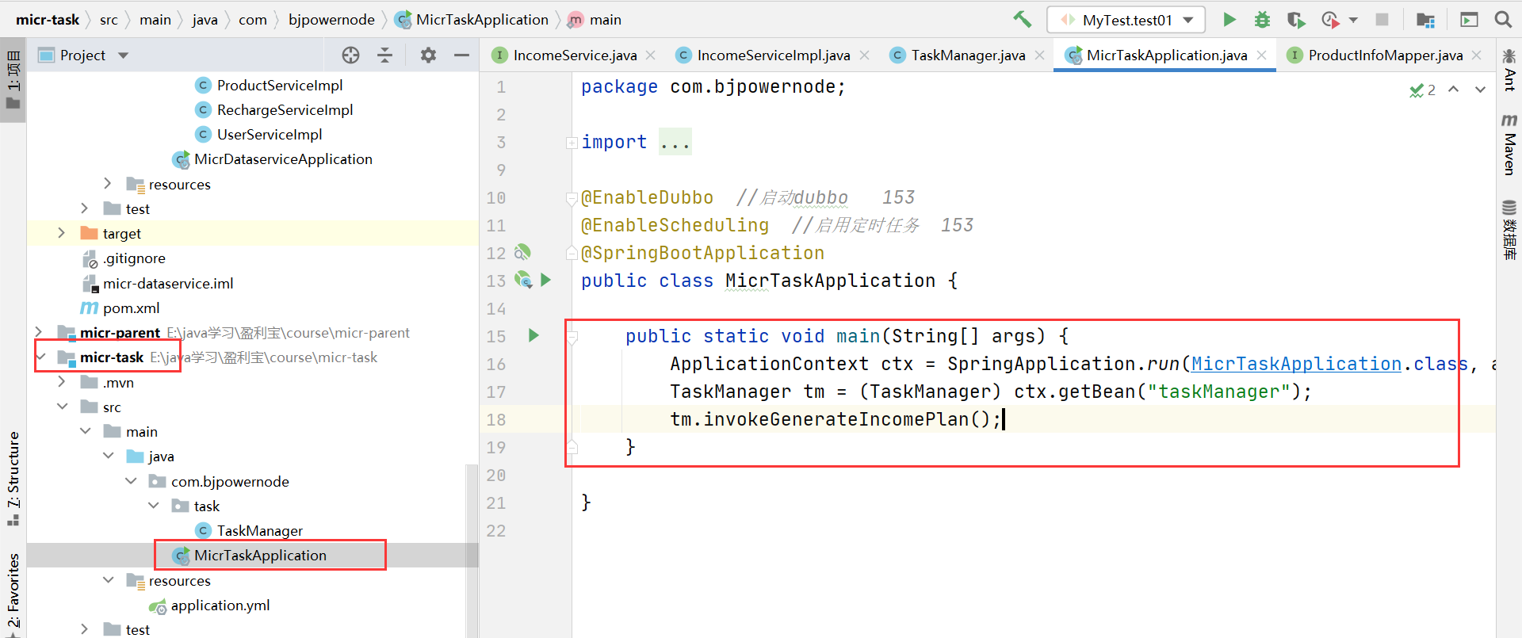Image resolution: width=1522 pixels, height=638 pixels.
Task: Close the MicrTaskApplication.java tab
Action: coord(1261,55)
